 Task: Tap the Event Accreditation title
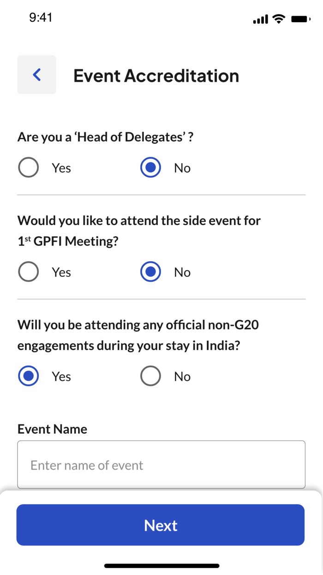pos(156,75)
